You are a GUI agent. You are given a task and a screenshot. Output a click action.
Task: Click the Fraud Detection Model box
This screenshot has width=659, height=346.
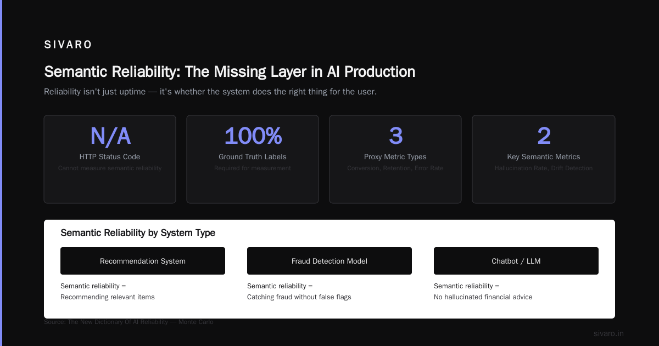point(329,261)
